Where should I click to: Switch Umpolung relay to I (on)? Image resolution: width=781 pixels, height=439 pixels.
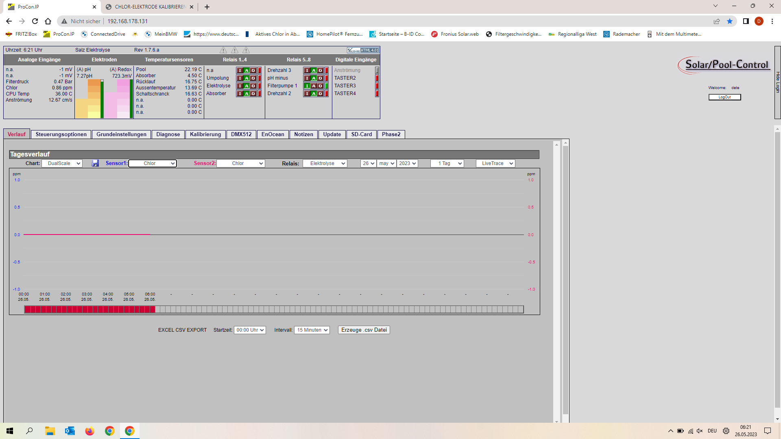[x=240, y=78]
